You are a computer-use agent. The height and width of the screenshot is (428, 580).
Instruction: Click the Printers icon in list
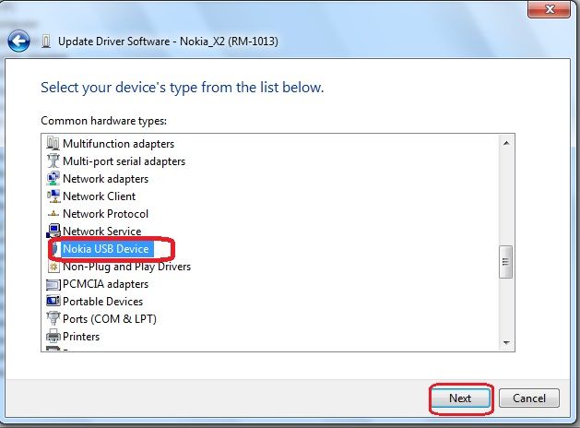click(x=53, y=337)
